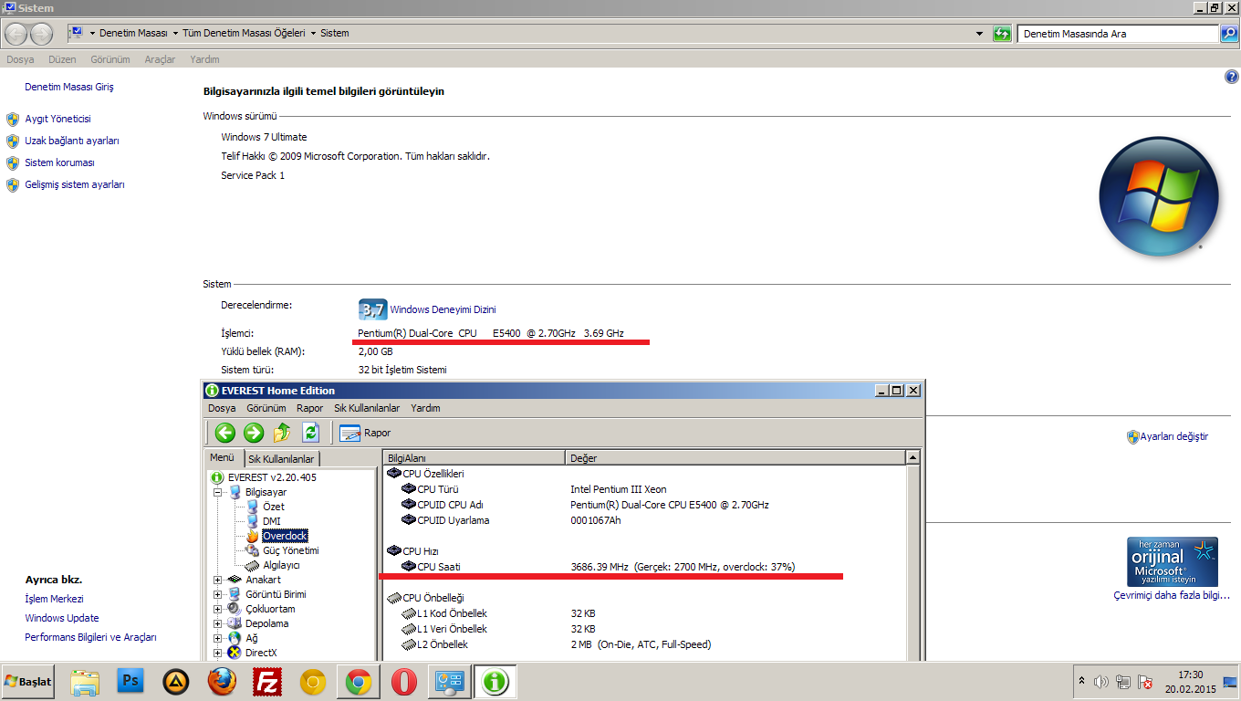
Task: Expand the Çokluortam tree node
Action: click(x=218, y=609)
